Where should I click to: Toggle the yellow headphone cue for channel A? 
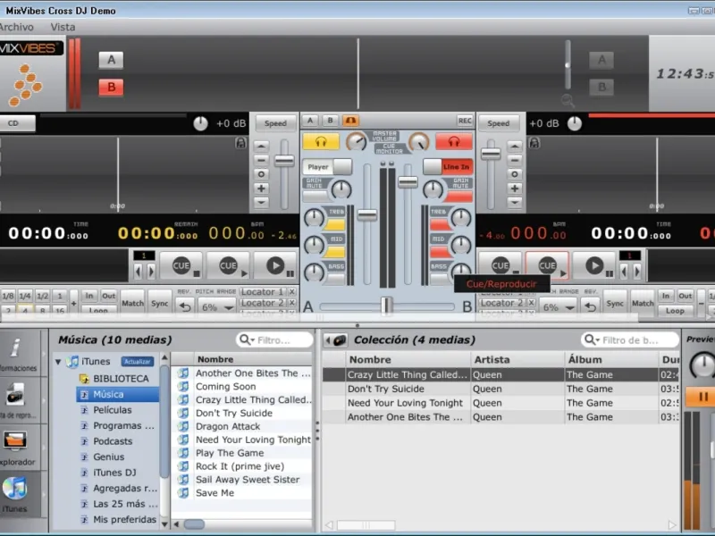click(x=321, y=142)
